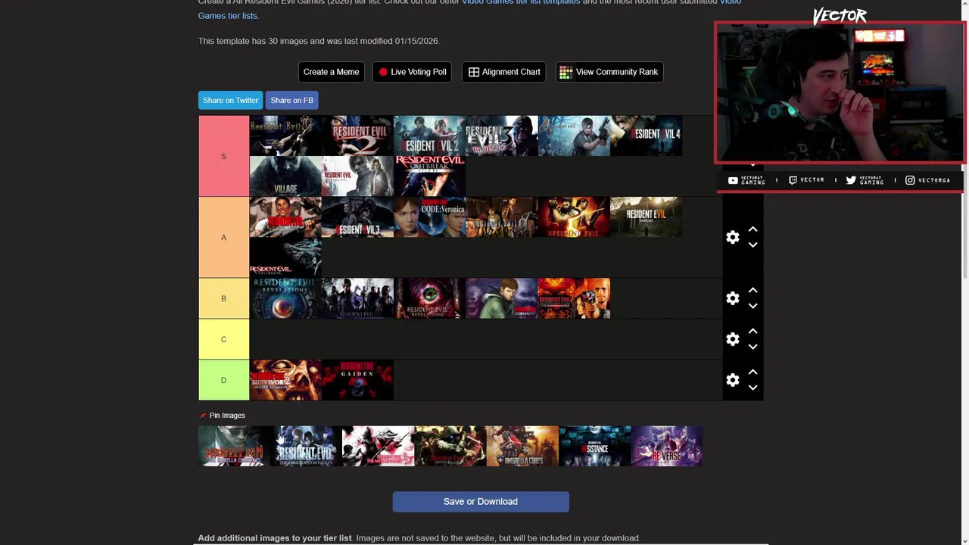
Task: Open the 'Games tier lists' link
Action: click(x=228, y=15)
